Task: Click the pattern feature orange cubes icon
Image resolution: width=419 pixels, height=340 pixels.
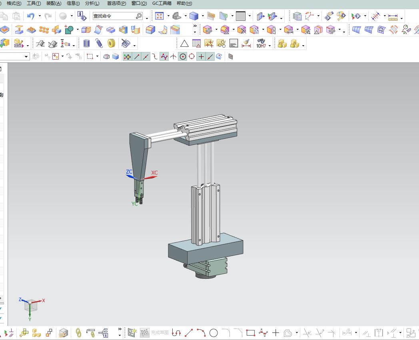Action: [x=44, y=30]
